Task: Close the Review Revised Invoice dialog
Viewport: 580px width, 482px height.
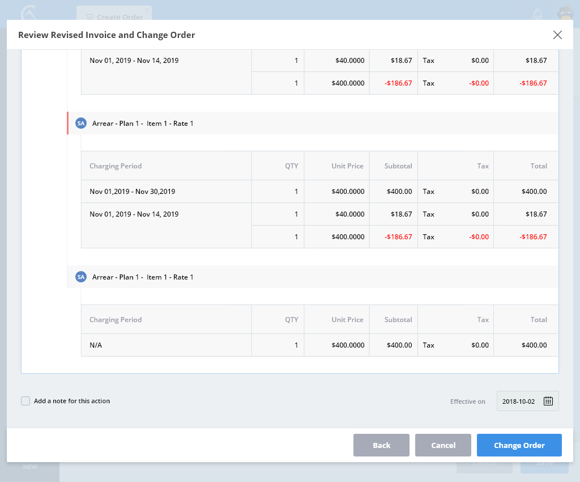Action: pos(557,35)
